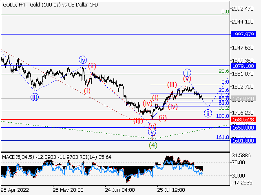
Task: Click the 1851.070 price axis label
Action: (243, 74)
